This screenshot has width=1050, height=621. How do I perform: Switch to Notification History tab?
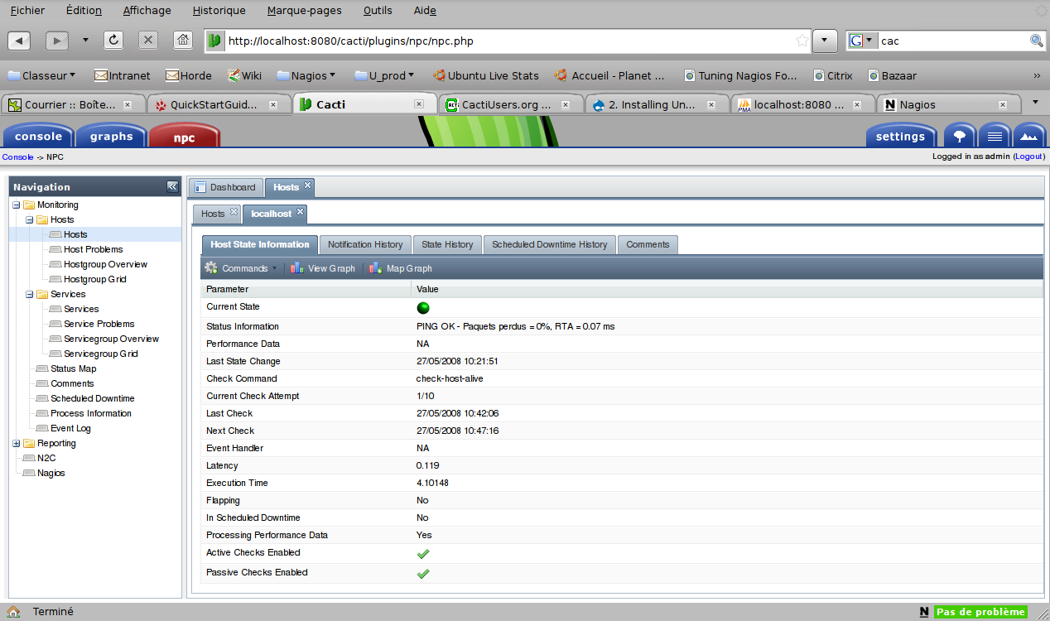click(364, 244)
